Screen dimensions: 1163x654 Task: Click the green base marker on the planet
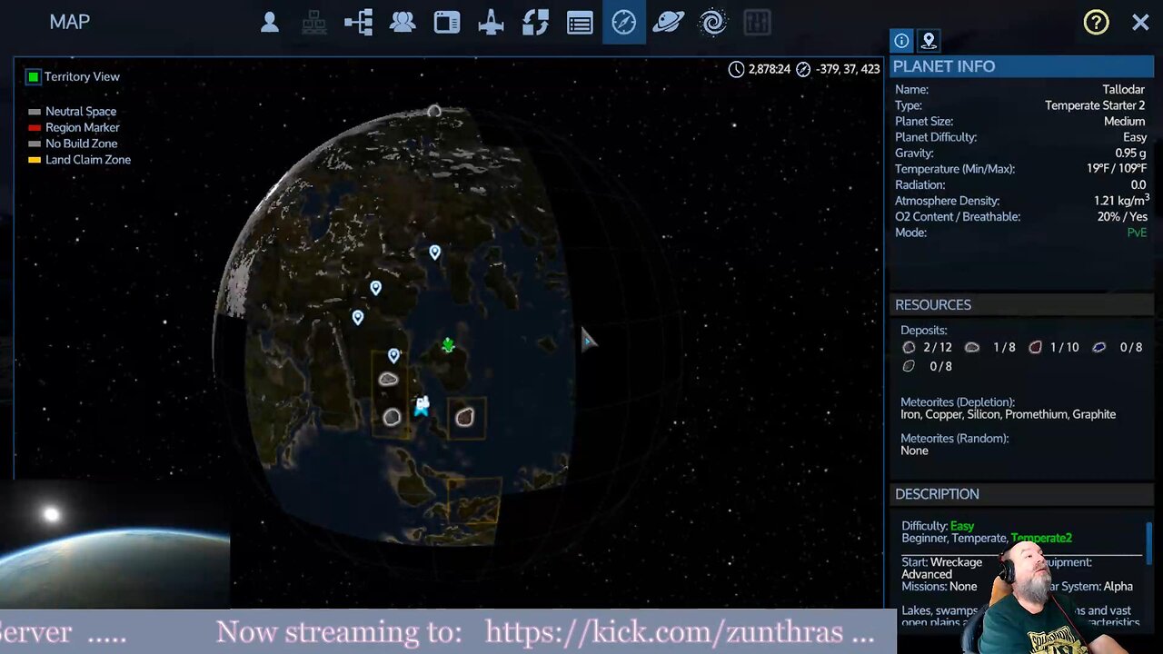click(448, 345)
